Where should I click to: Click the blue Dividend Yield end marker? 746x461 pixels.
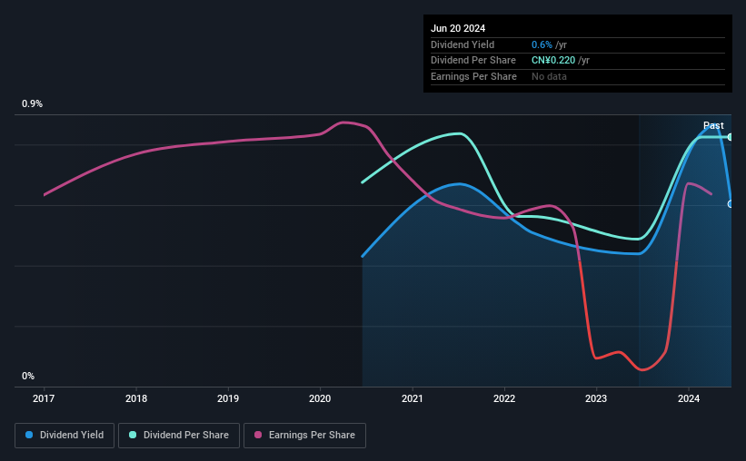tap(730, 204)
